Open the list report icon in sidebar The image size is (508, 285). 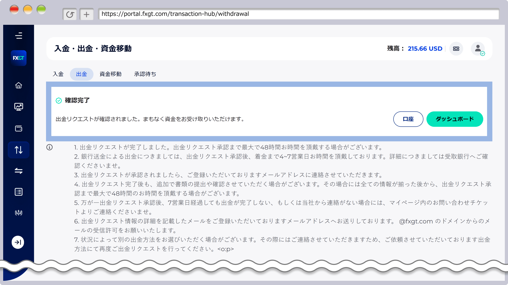point(19,192)
